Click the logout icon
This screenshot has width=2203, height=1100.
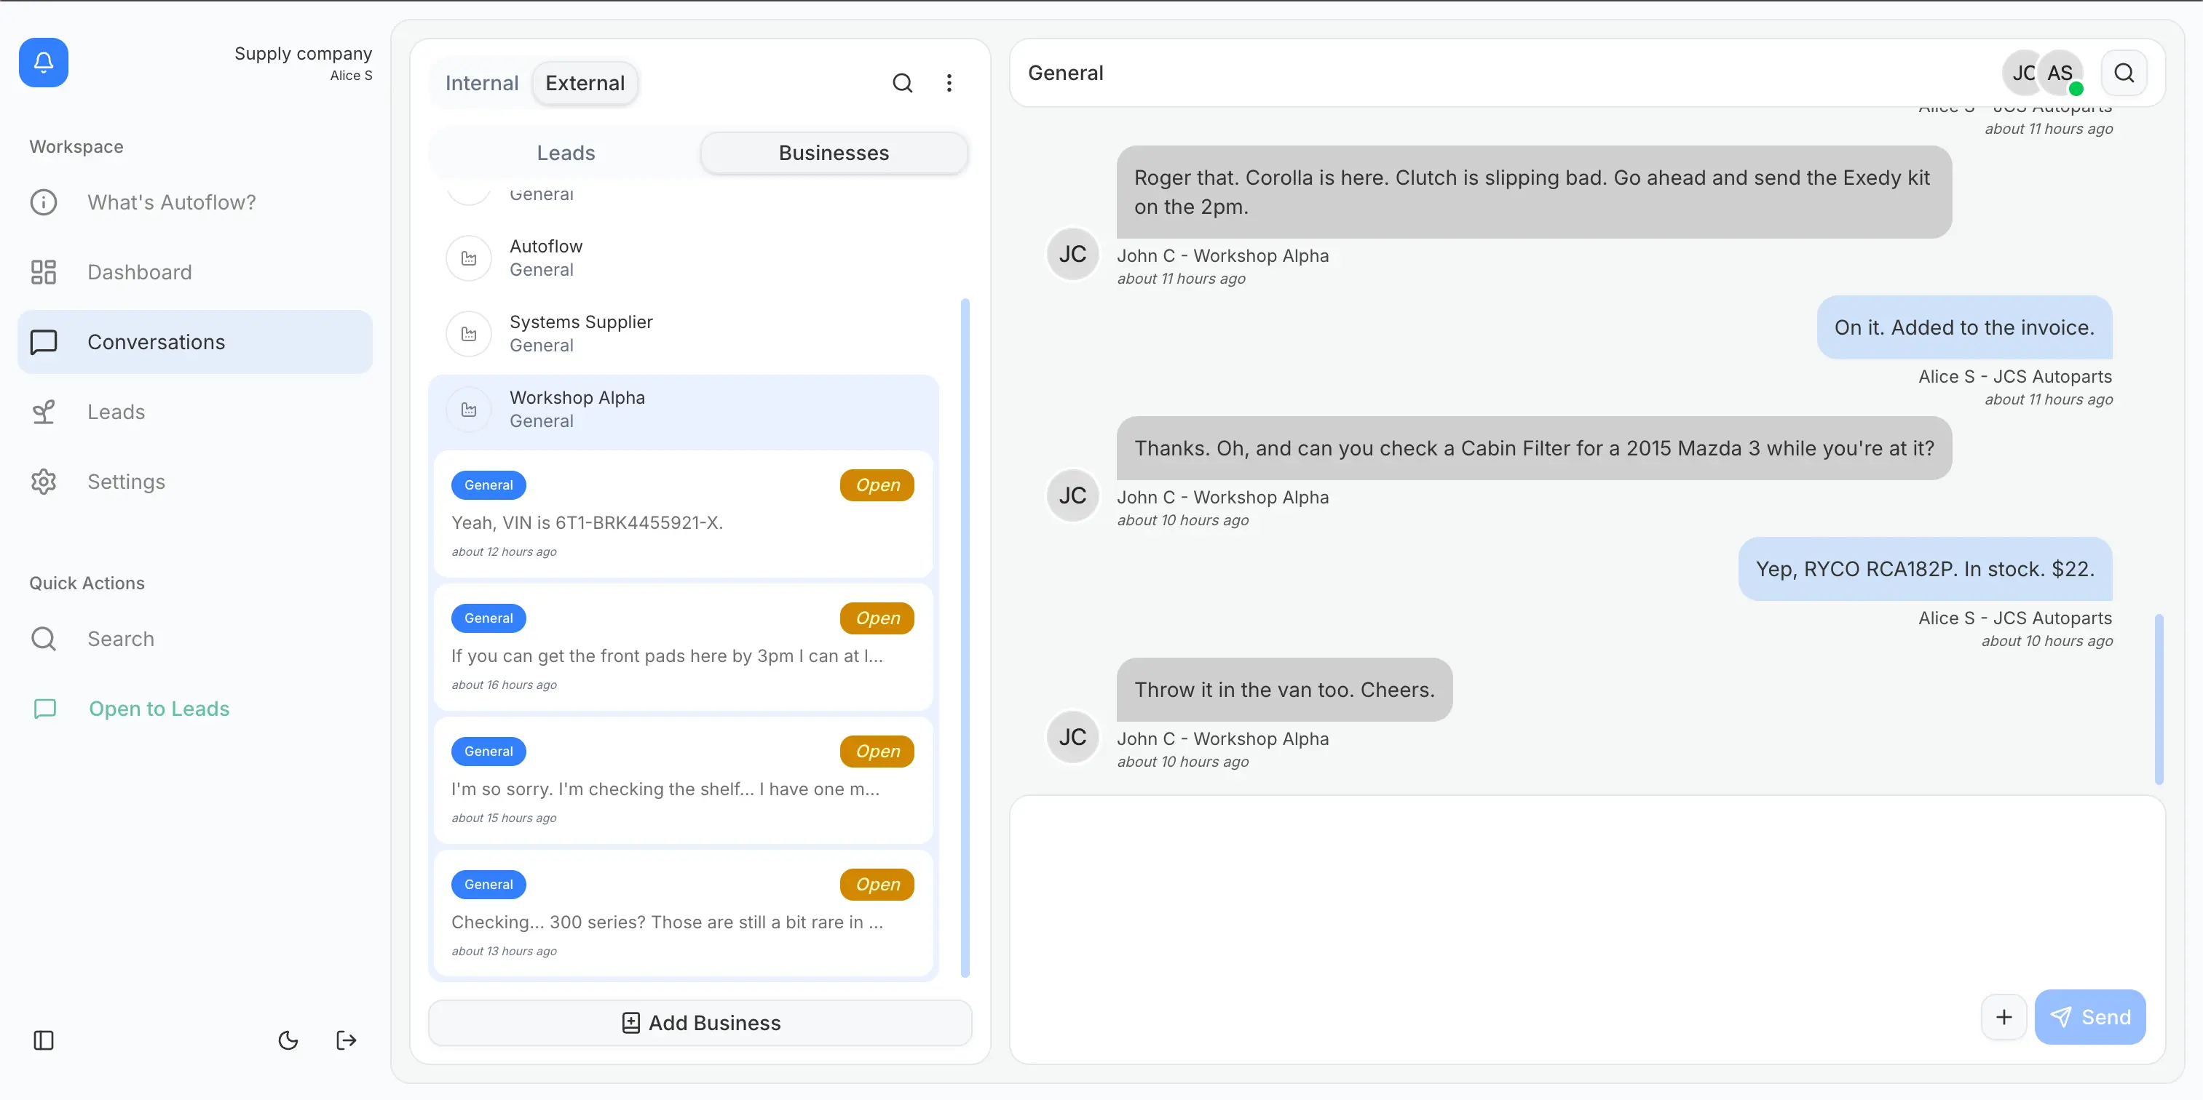[x=347, y=1040]
